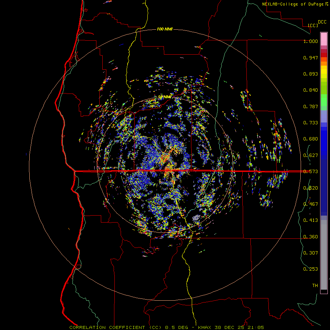
Task: Pick the yellow swatch on the color bar
Action: tap(324, 71)
